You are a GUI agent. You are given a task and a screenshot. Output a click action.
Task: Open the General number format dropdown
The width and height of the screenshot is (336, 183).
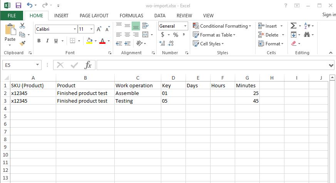[185, 26]
